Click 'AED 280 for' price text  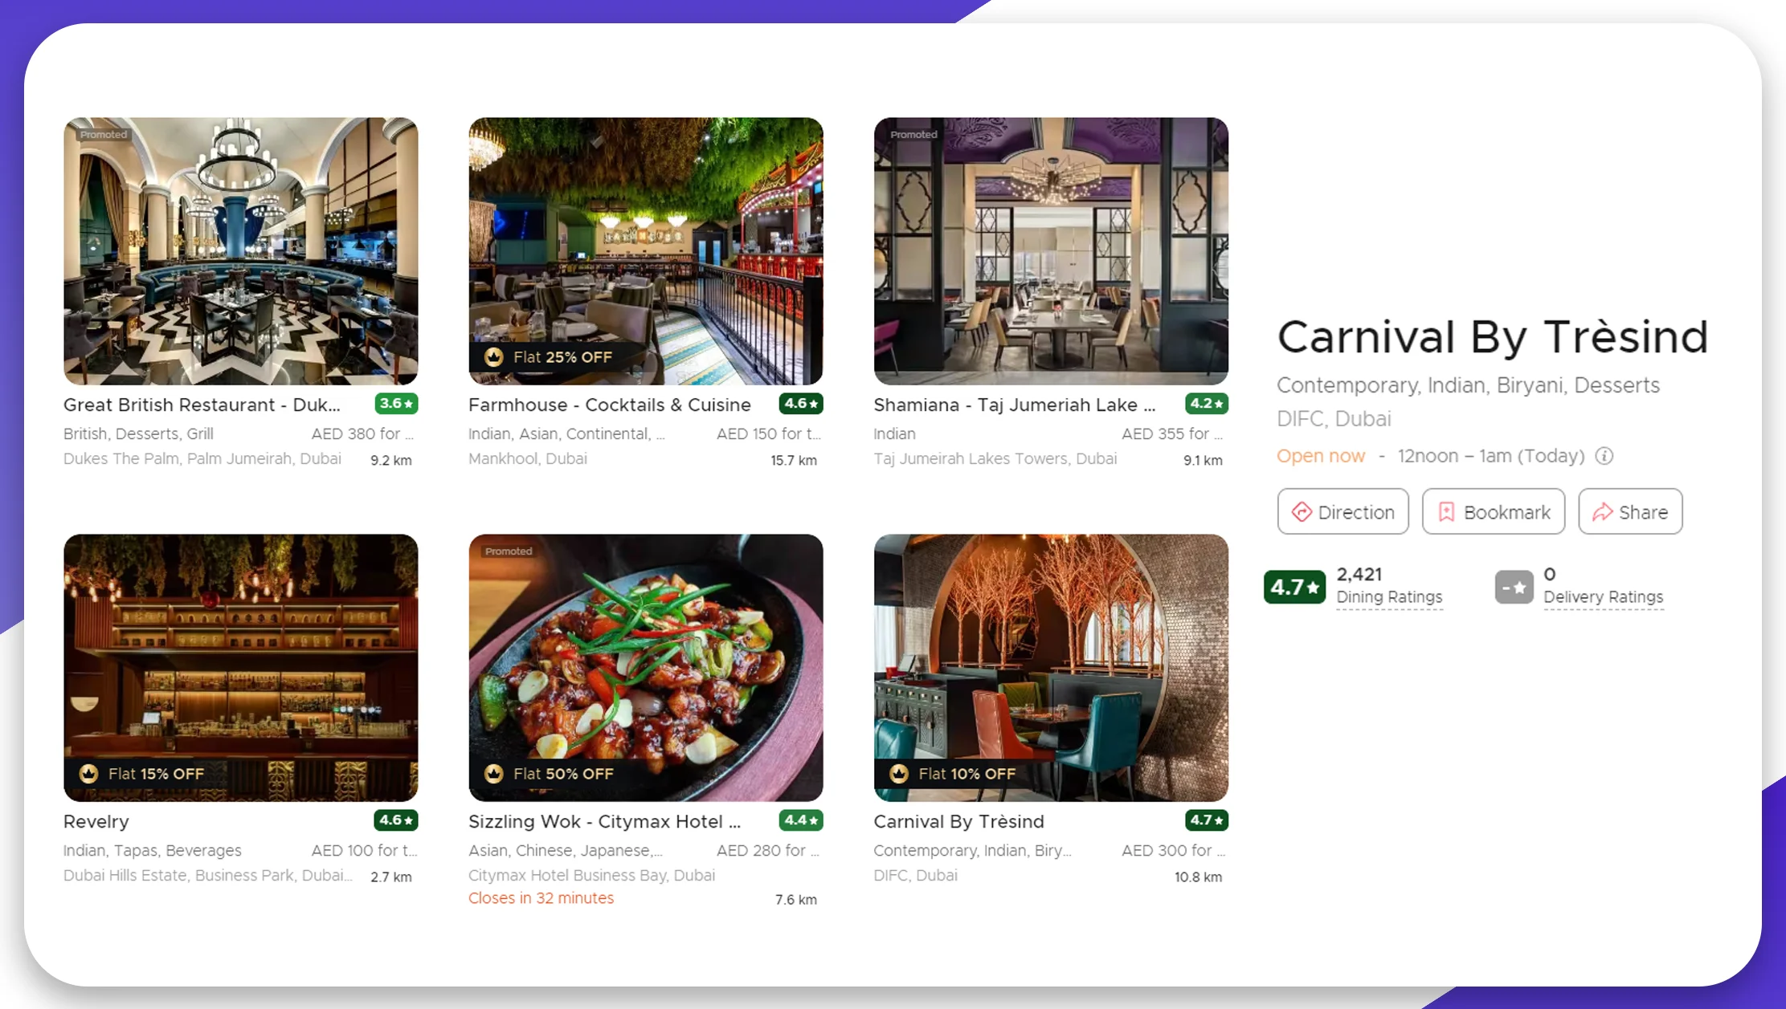pos(767,850)
